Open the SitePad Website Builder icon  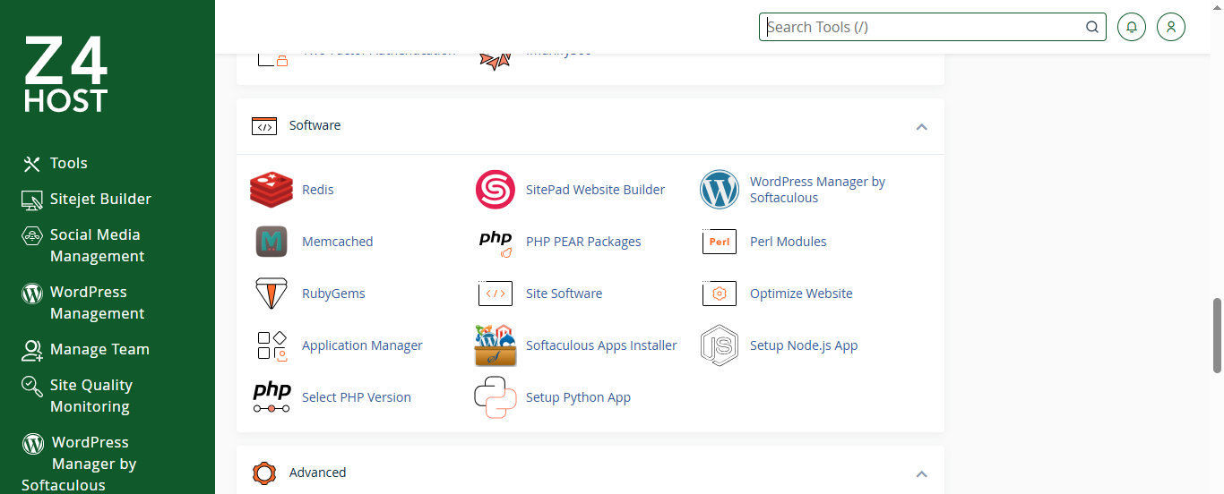(496, 190)
